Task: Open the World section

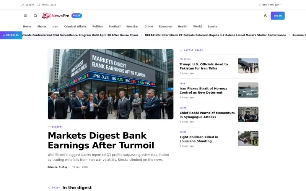Action: [197, 26]
